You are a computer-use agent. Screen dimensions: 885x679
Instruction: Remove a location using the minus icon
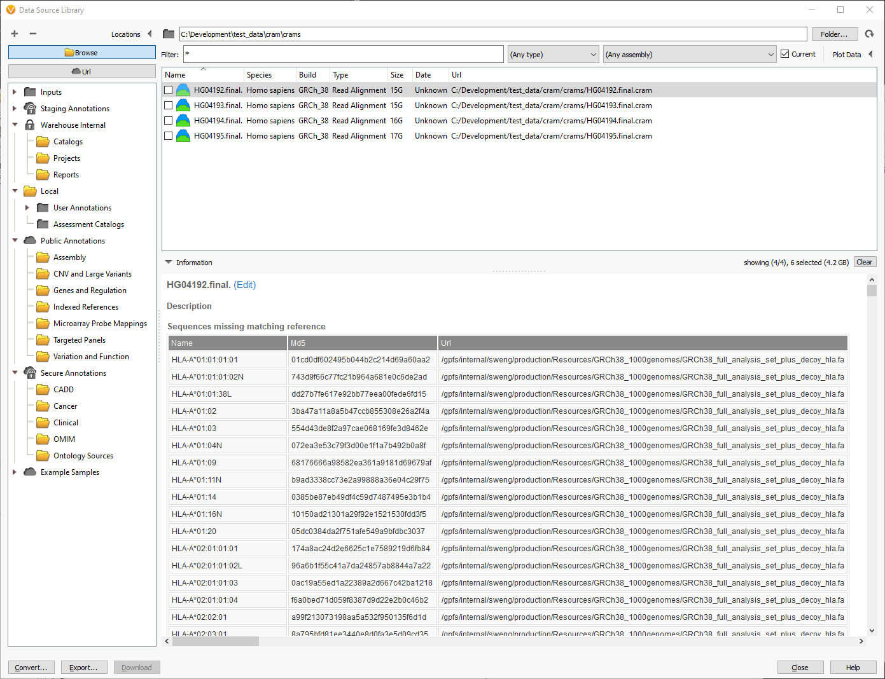tap(33, 34)
